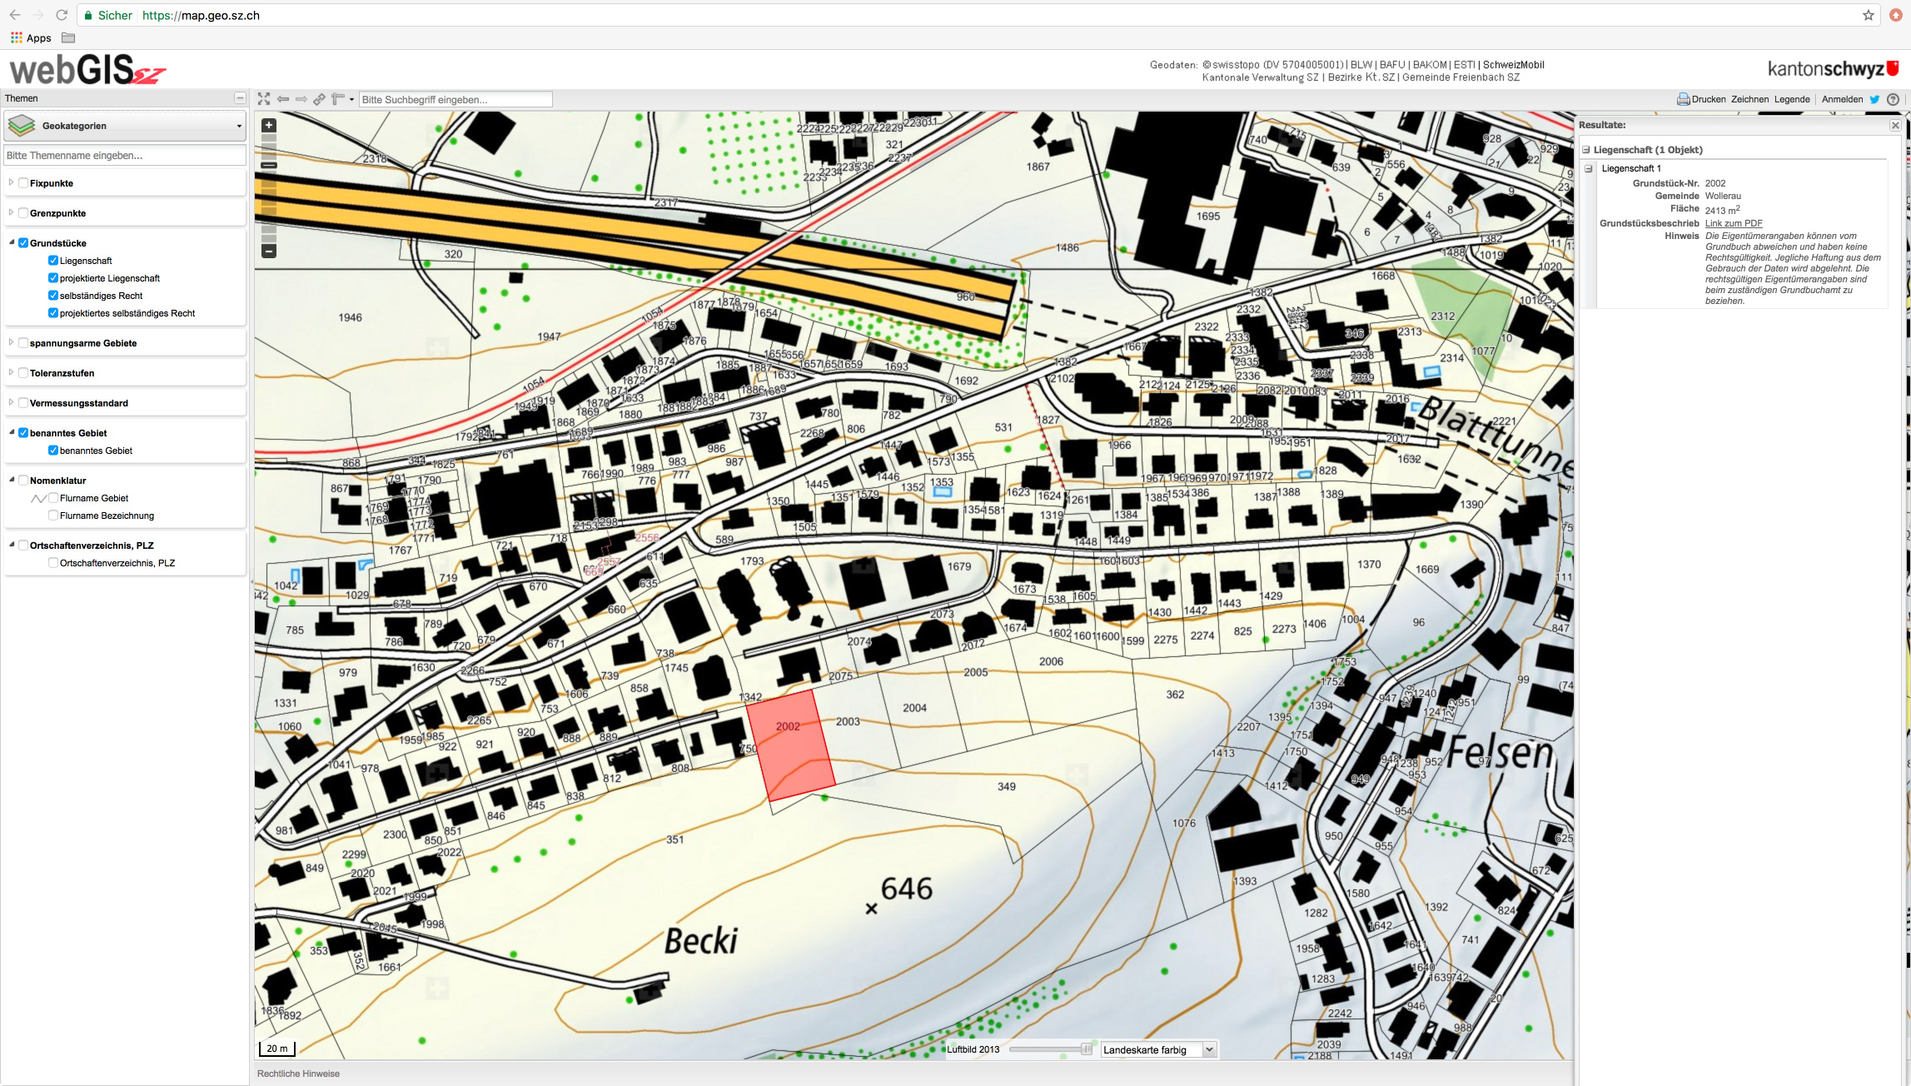Open the Link zum PDF
This screenshot has width=1911, height=1086.
1734,223
